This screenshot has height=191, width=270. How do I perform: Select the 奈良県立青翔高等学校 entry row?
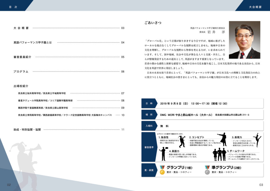pyautogui.click(x=71, y=115)
